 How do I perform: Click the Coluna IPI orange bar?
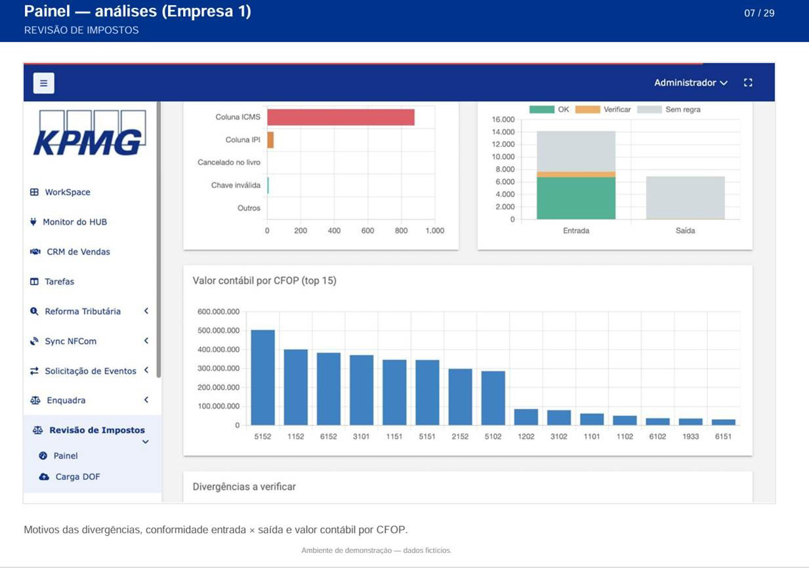[x=270, y=140]
